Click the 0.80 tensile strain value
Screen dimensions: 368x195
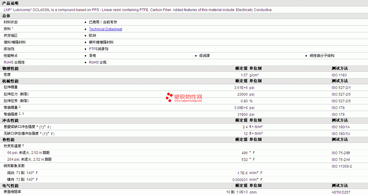244,101
